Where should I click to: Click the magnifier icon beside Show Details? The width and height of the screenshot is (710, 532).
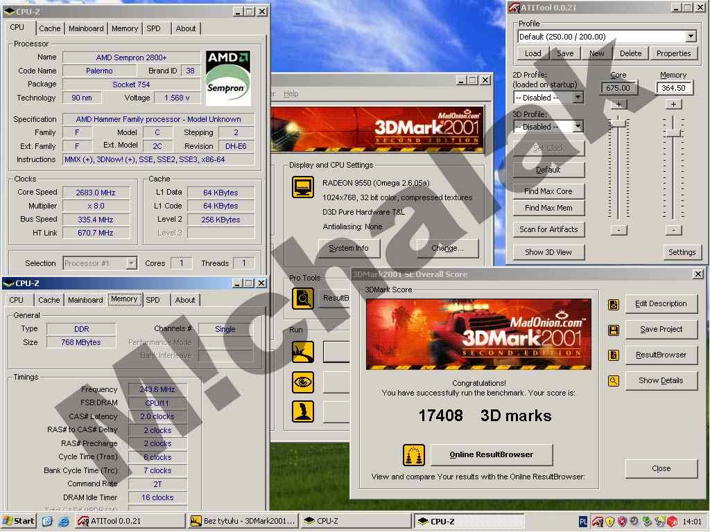coord(614,381)
